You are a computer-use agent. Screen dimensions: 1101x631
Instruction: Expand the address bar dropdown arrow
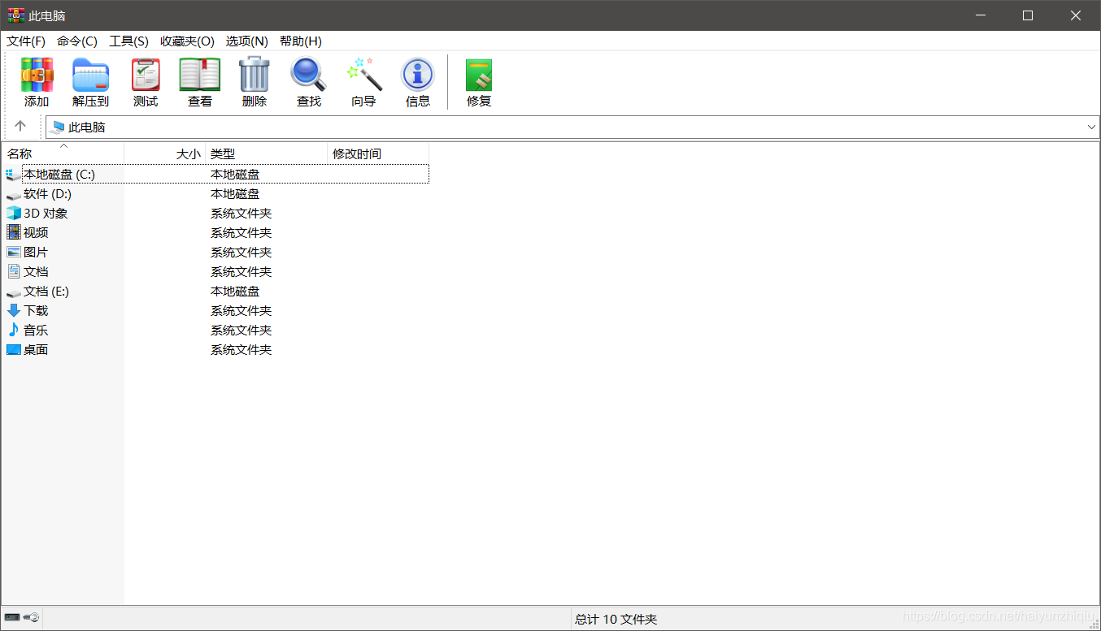click(x=1091, y=127)
